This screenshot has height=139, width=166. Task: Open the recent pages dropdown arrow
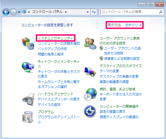tap(19, 12)
